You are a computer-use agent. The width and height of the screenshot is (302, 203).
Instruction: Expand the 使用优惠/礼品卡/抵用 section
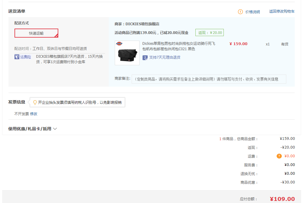pos(33,129)
